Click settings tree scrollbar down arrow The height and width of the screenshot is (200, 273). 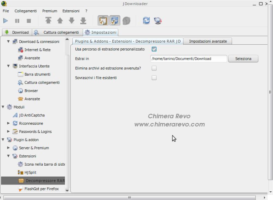(x=67, y=190)
